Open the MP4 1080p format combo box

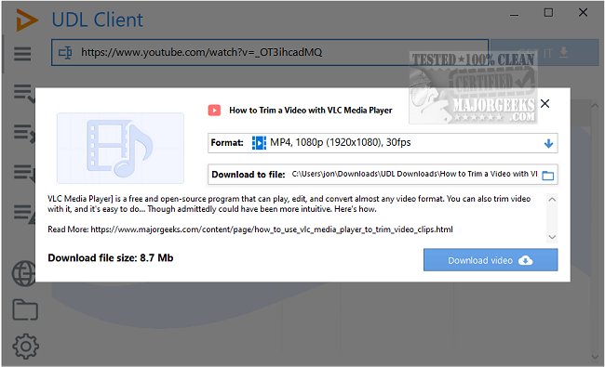tap(383, 143)
